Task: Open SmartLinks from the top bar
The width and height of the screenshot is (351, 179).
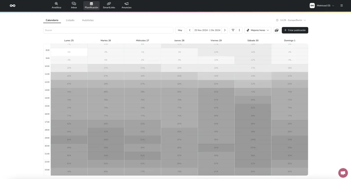Action: click(109, 5)
